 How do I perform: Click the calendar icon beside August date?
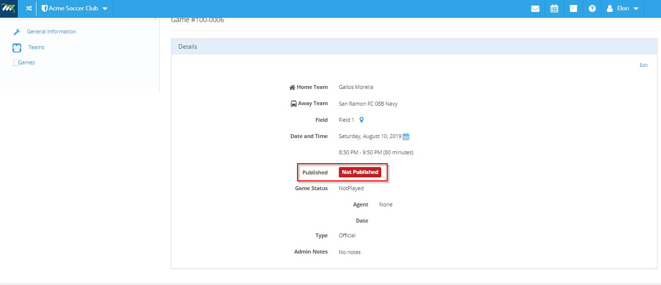point(406,137)
